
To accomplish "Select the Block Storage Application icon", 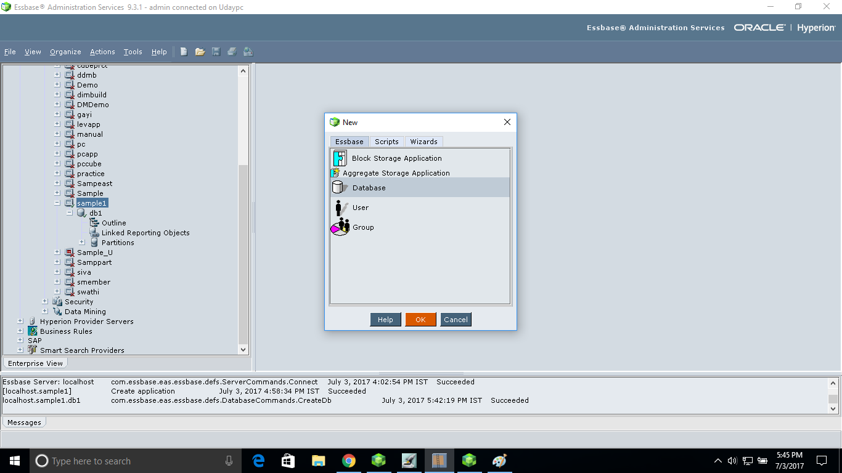I will point(340,158).
